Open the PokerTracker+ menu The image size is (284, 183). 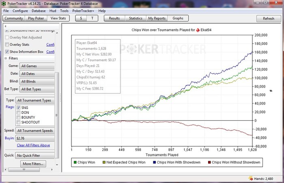pyautogui.click(x=83, y=11)
